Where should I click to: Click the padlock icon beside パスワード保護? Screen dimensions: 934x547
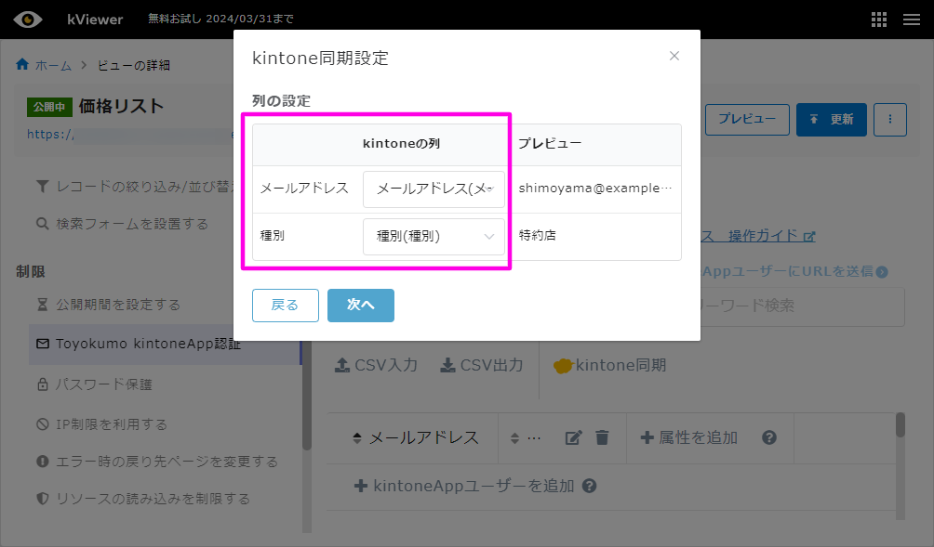pyautogui.click(x=42, y=384)
